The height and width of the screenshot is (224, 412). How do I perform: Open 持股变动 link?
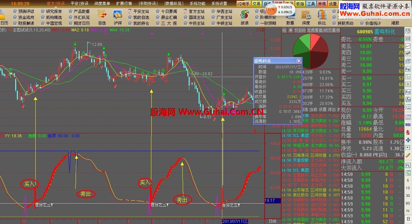click(x=343, y=23)
